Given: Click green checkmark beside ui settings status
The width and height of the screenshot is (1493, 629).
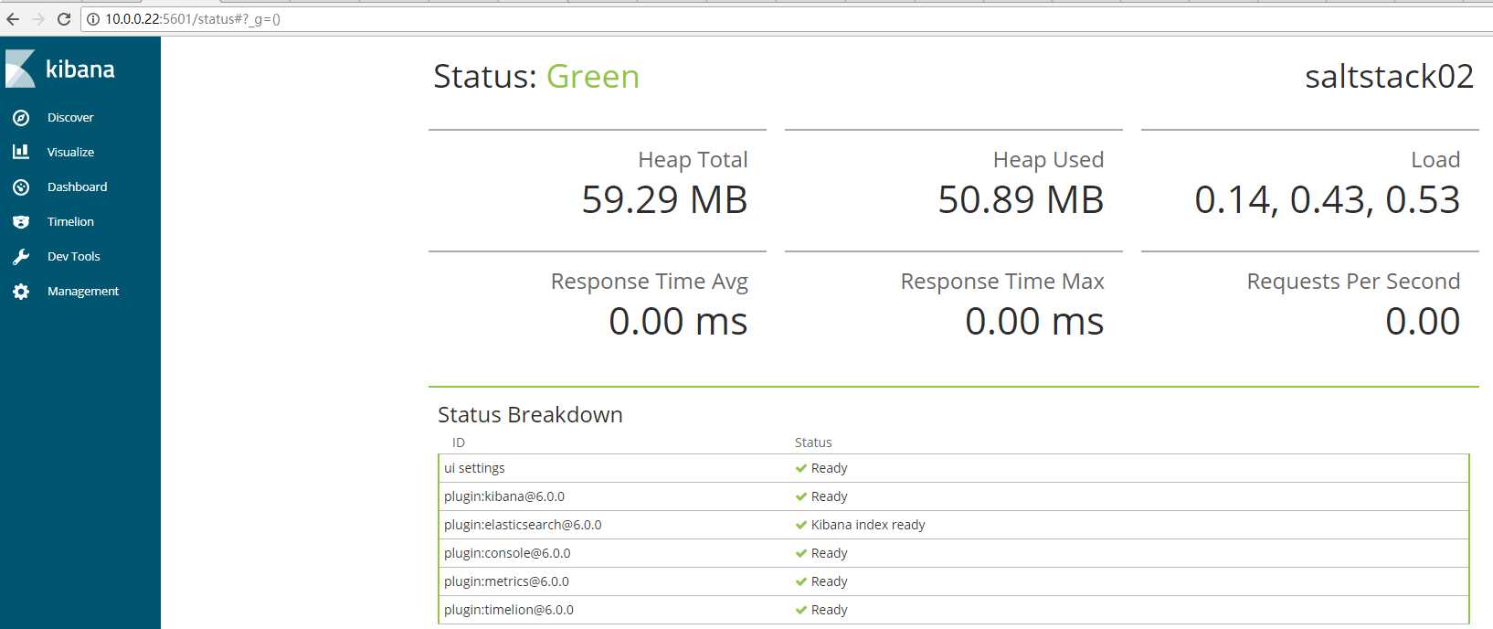Looking at the screenshot, I should point(801,468).
